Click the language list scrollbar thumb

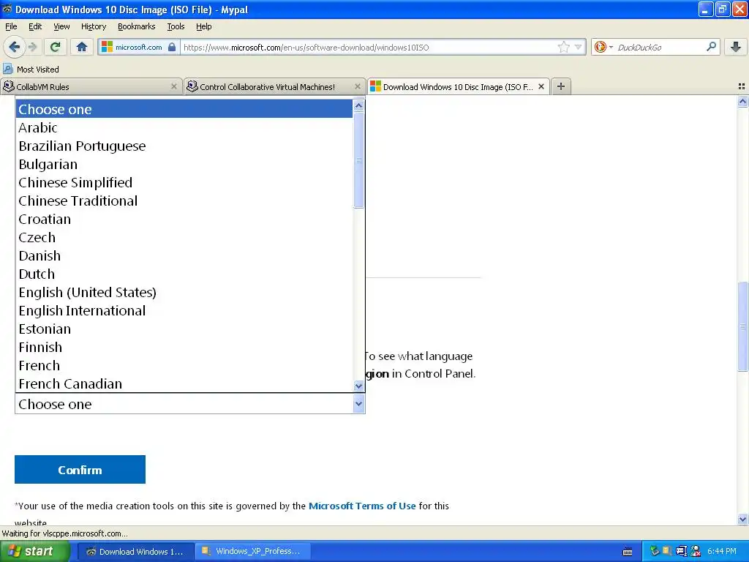[x=358, y=160]
